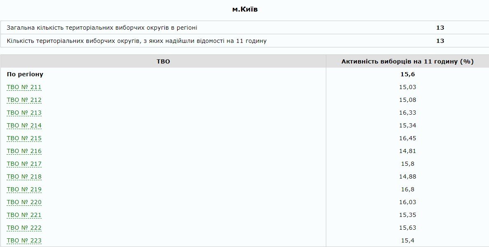Open the ТВО № 219 district link
Image resolution: width=489 pixels, height=247 pixels.
point(23,189)
